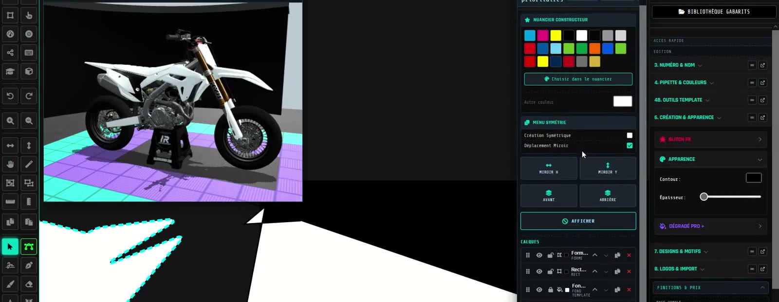This screenshot has height=302, width=779.
Task: Open the keyboard shortcuts icon
Action: click(x=29, y=53)
